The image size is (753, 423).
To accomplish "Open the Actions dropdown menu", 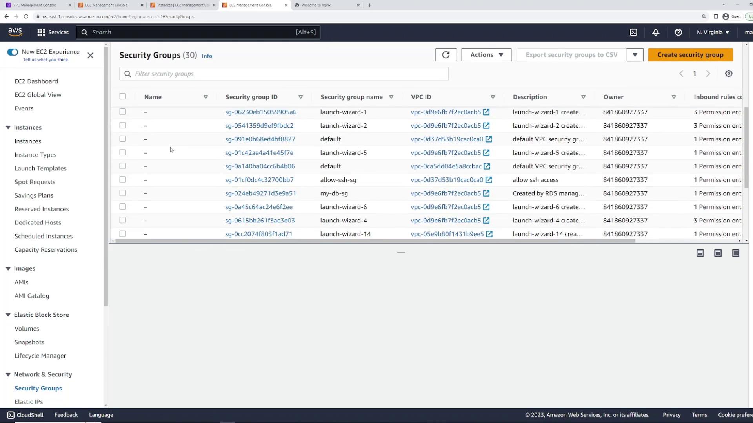I will point(486,55).
